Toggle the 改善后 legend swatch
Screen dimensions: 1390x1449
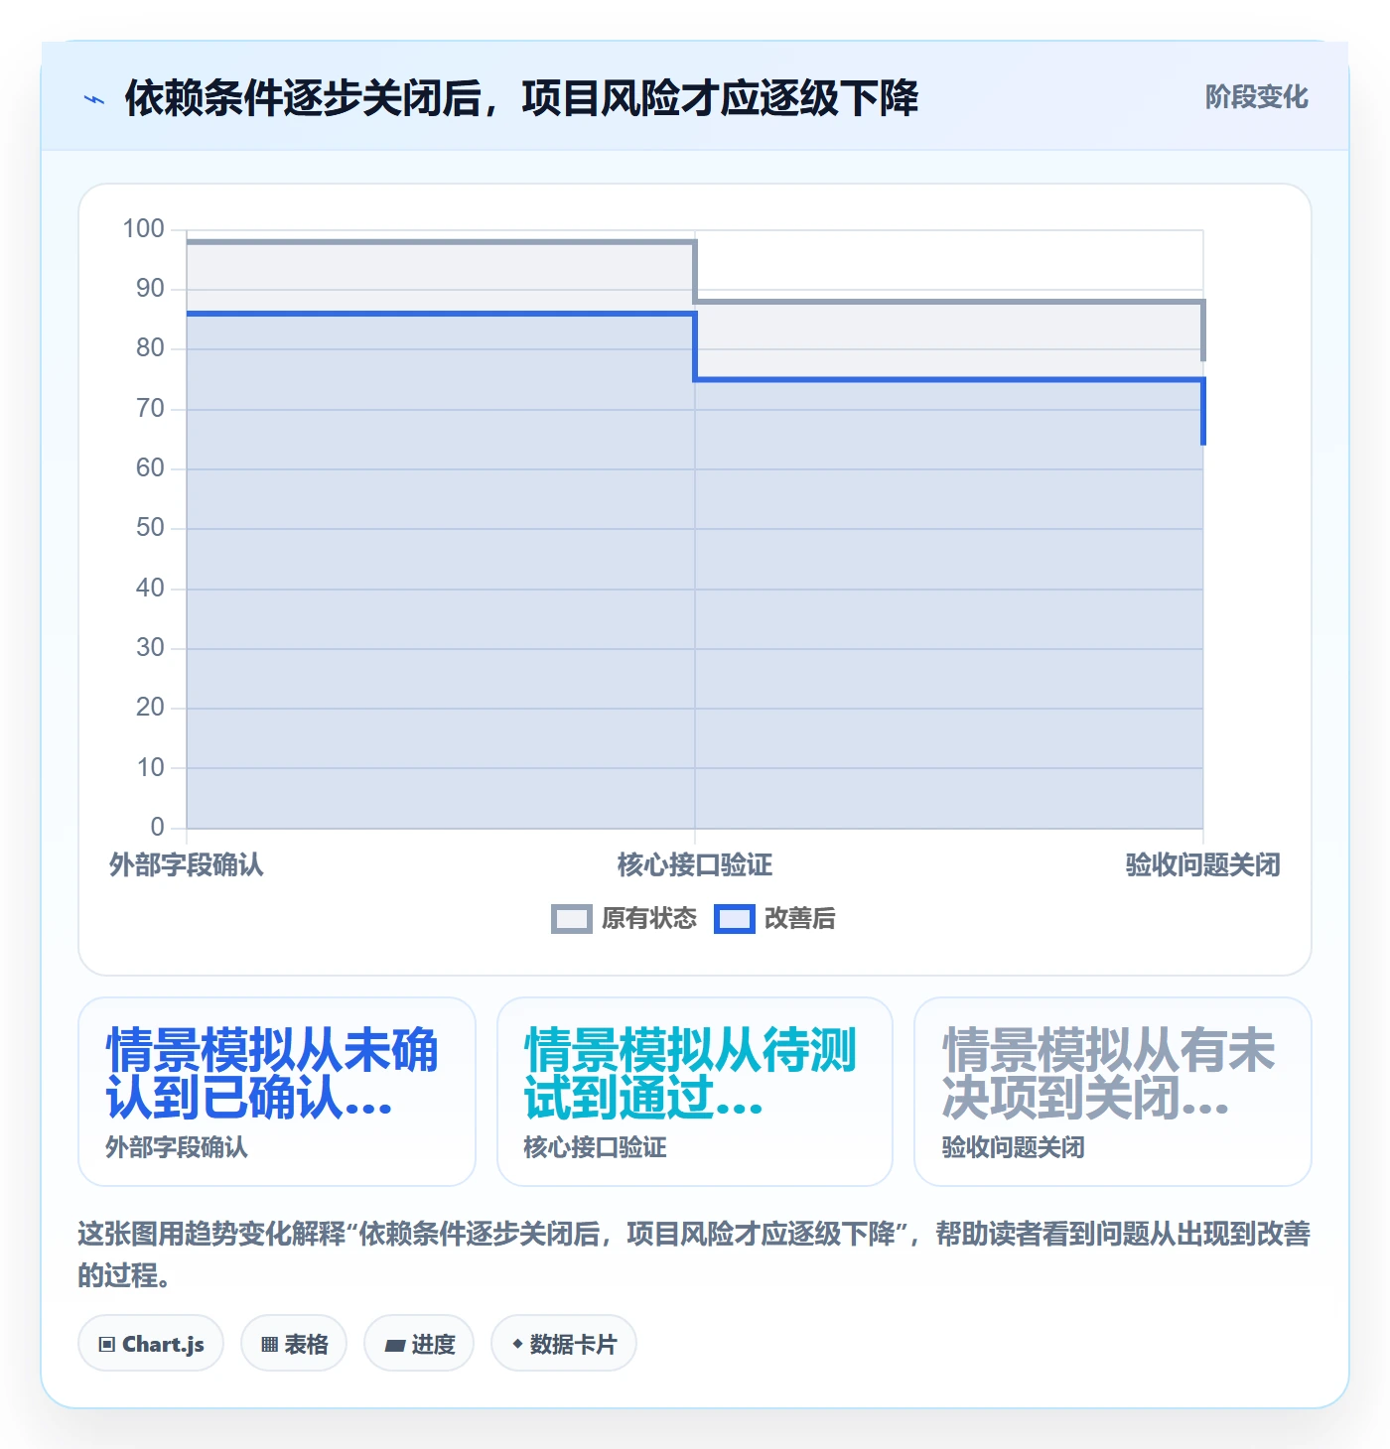coord(735,919)
